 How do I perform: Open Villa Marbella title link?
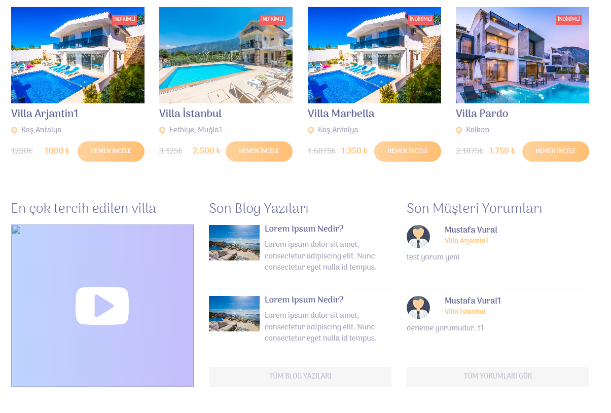pyautogui.click(x=341, y=114)
